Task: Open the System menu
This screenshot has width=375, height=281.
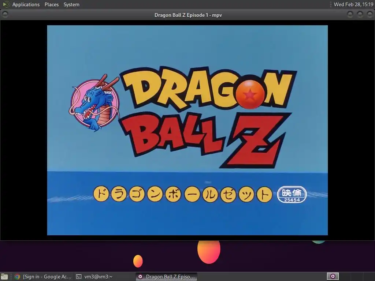Action: (x=71, y=4)
